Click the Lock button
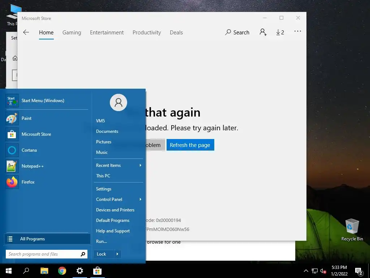 pos(103,254)
